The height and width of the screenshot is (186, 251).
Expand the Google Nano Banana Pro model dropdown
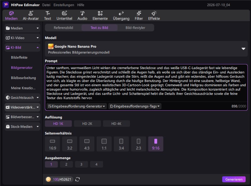coord(243,49)
